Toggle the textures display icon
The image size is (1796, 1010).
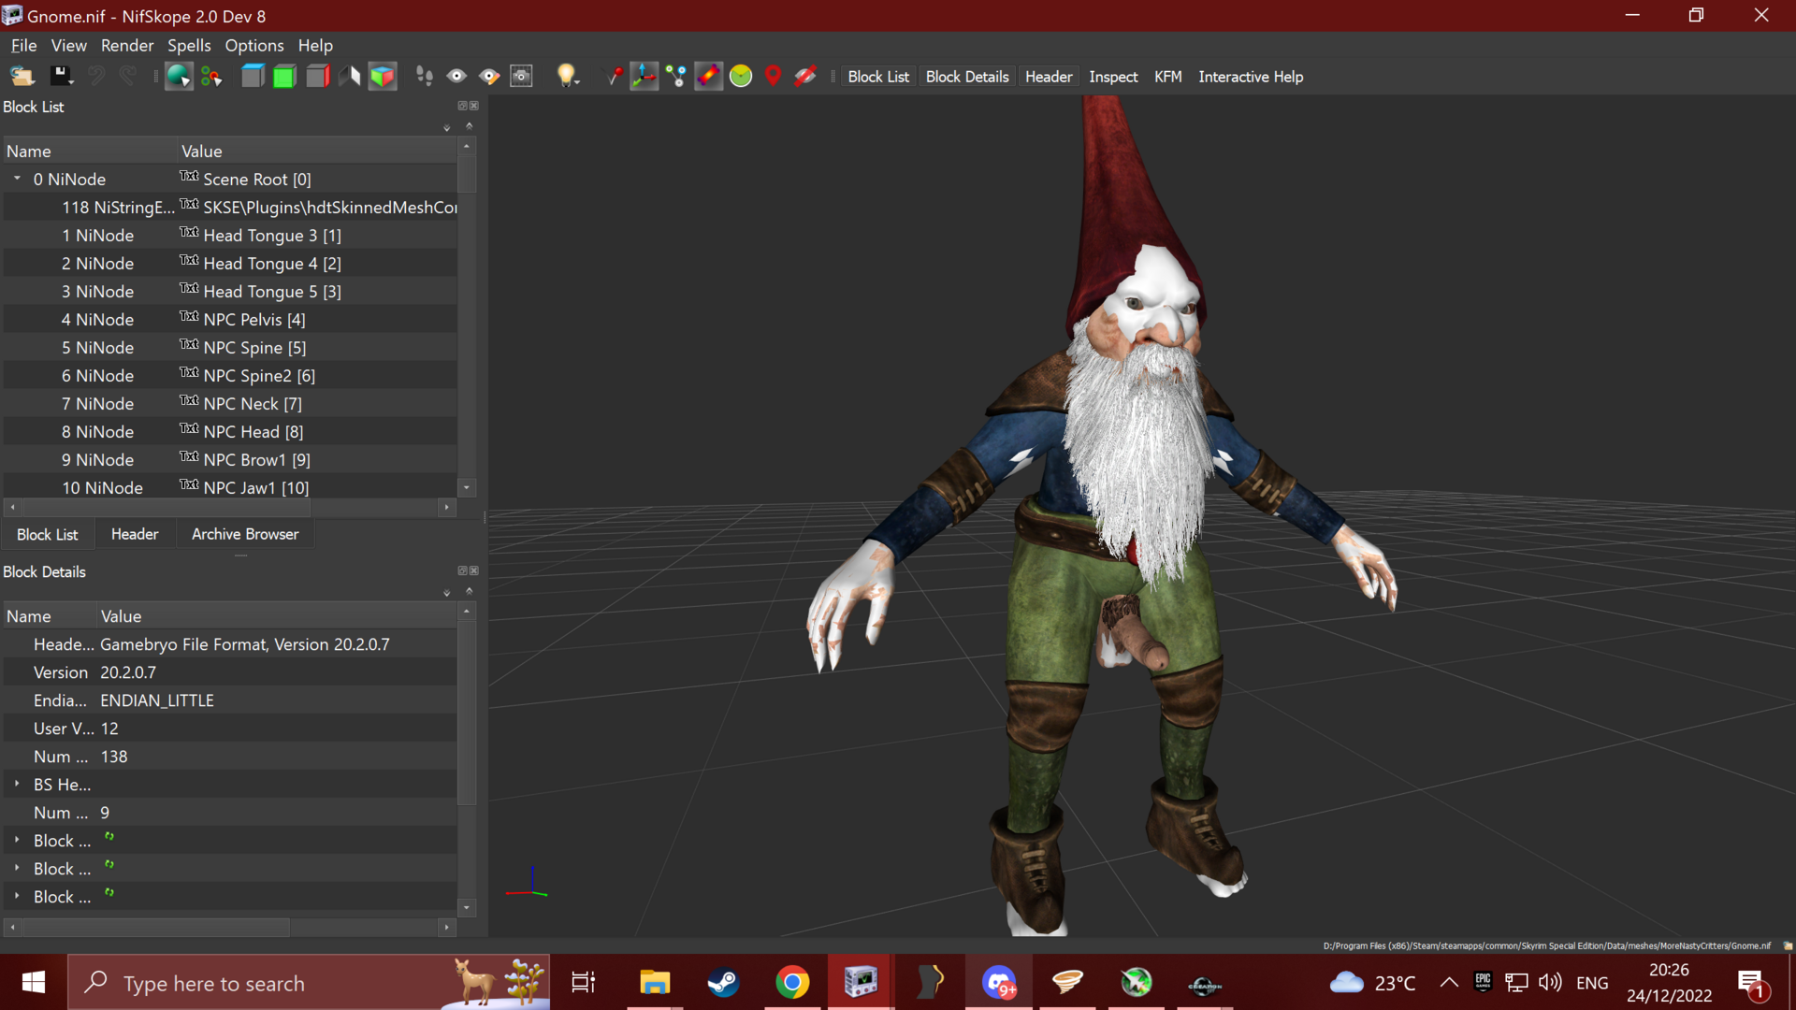(709, 77)
